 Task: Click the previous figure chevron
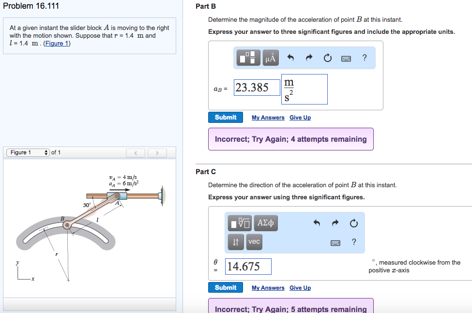135,152
